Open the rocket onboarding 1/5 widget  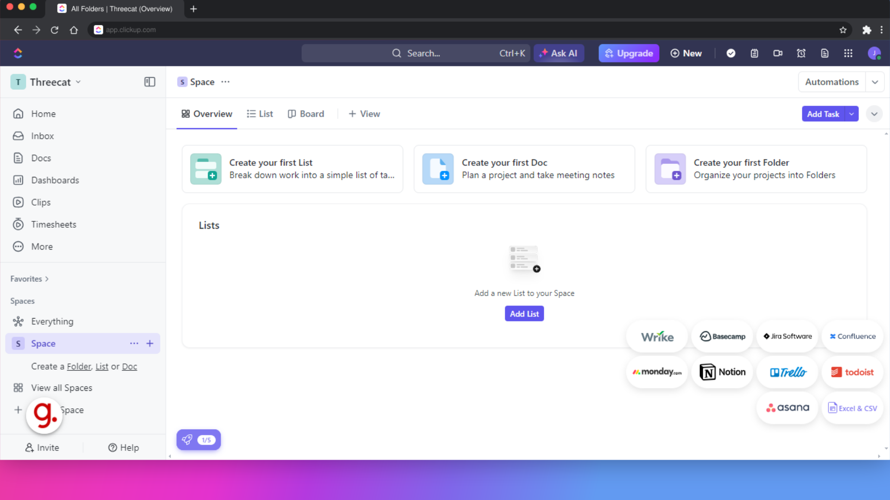tap(198, 440)
